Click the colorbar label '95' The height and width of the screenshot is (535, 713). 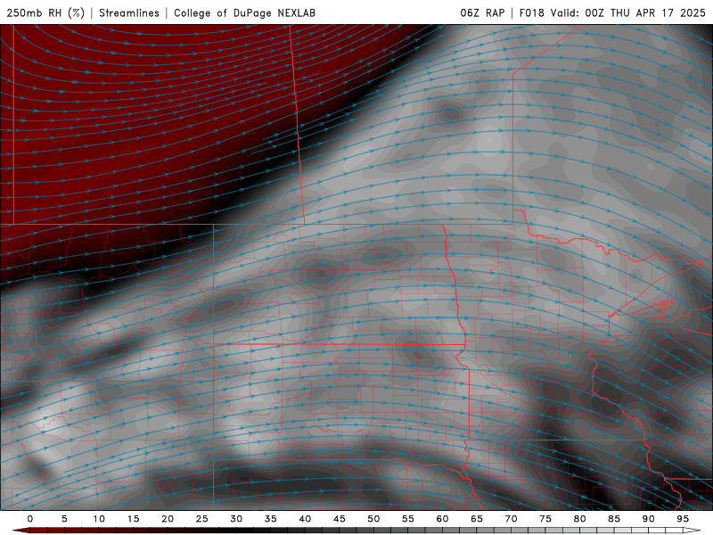pos(683,519)
